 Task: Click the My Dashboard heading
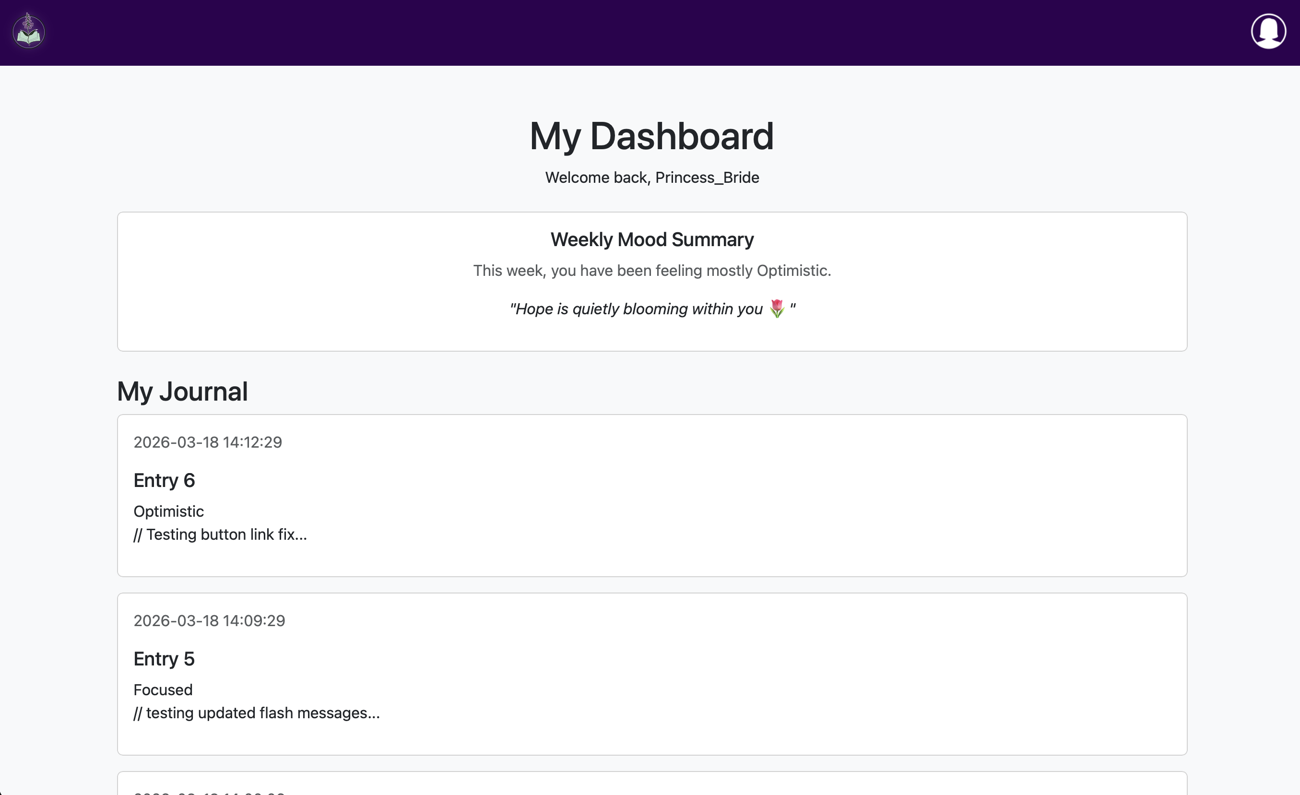tap(651, 136)
